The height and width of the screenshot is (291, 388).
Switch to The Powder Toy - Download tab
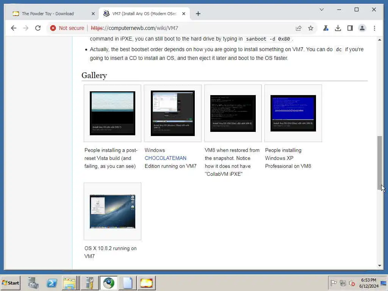point(48,14)
